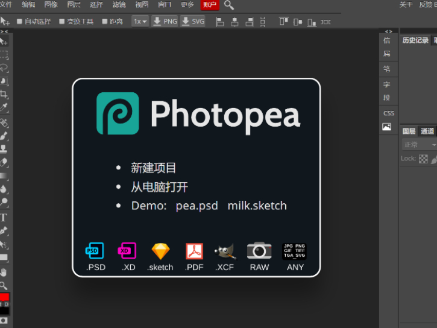Viewport: 437px width, 328px height.
Task: Open the 图像 menu
Action: (x=51, y=4)
